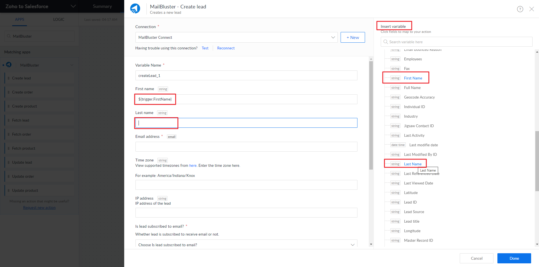Image resolution: width=539 pixels, height=267 pixels.
Task: Click the Reconnect link
Action: point(226,48)
